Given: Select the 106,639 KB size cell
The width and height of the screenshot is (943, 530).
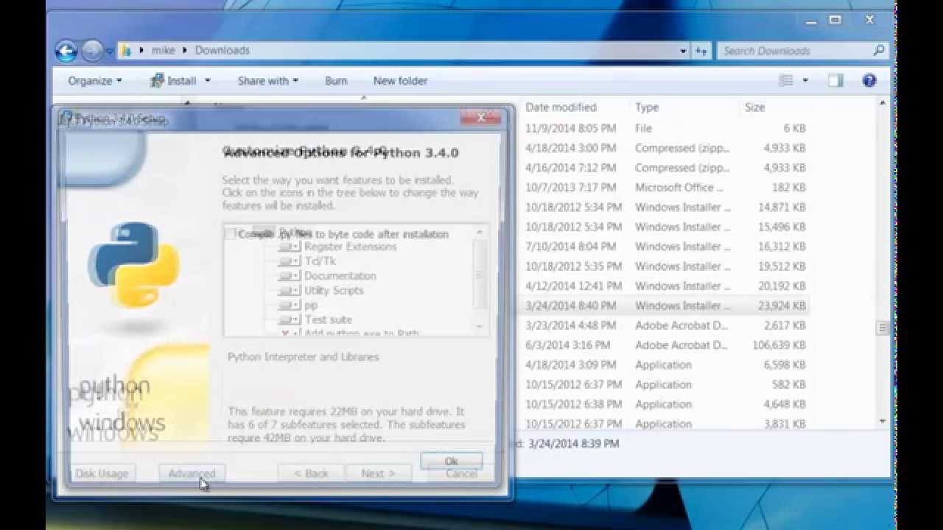Looking at the screenshot, I should coord(779,345).
